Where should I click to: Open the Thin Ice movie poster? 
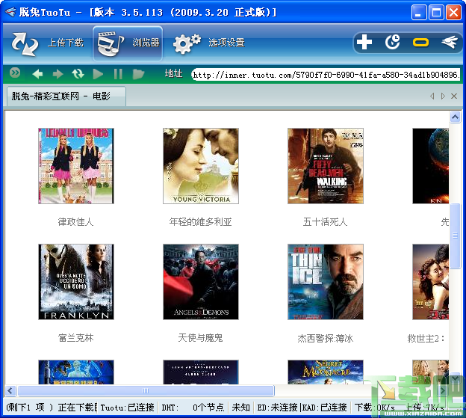coord(326,282)
